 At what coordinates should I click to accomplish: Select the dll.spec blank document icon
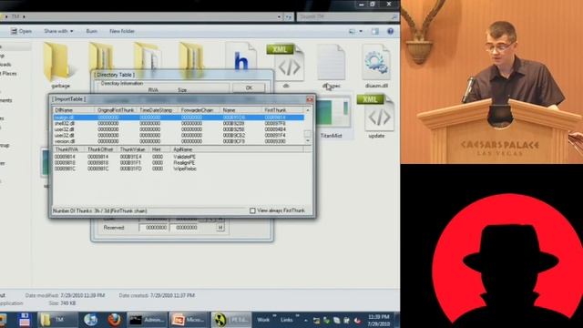[331, 62]
